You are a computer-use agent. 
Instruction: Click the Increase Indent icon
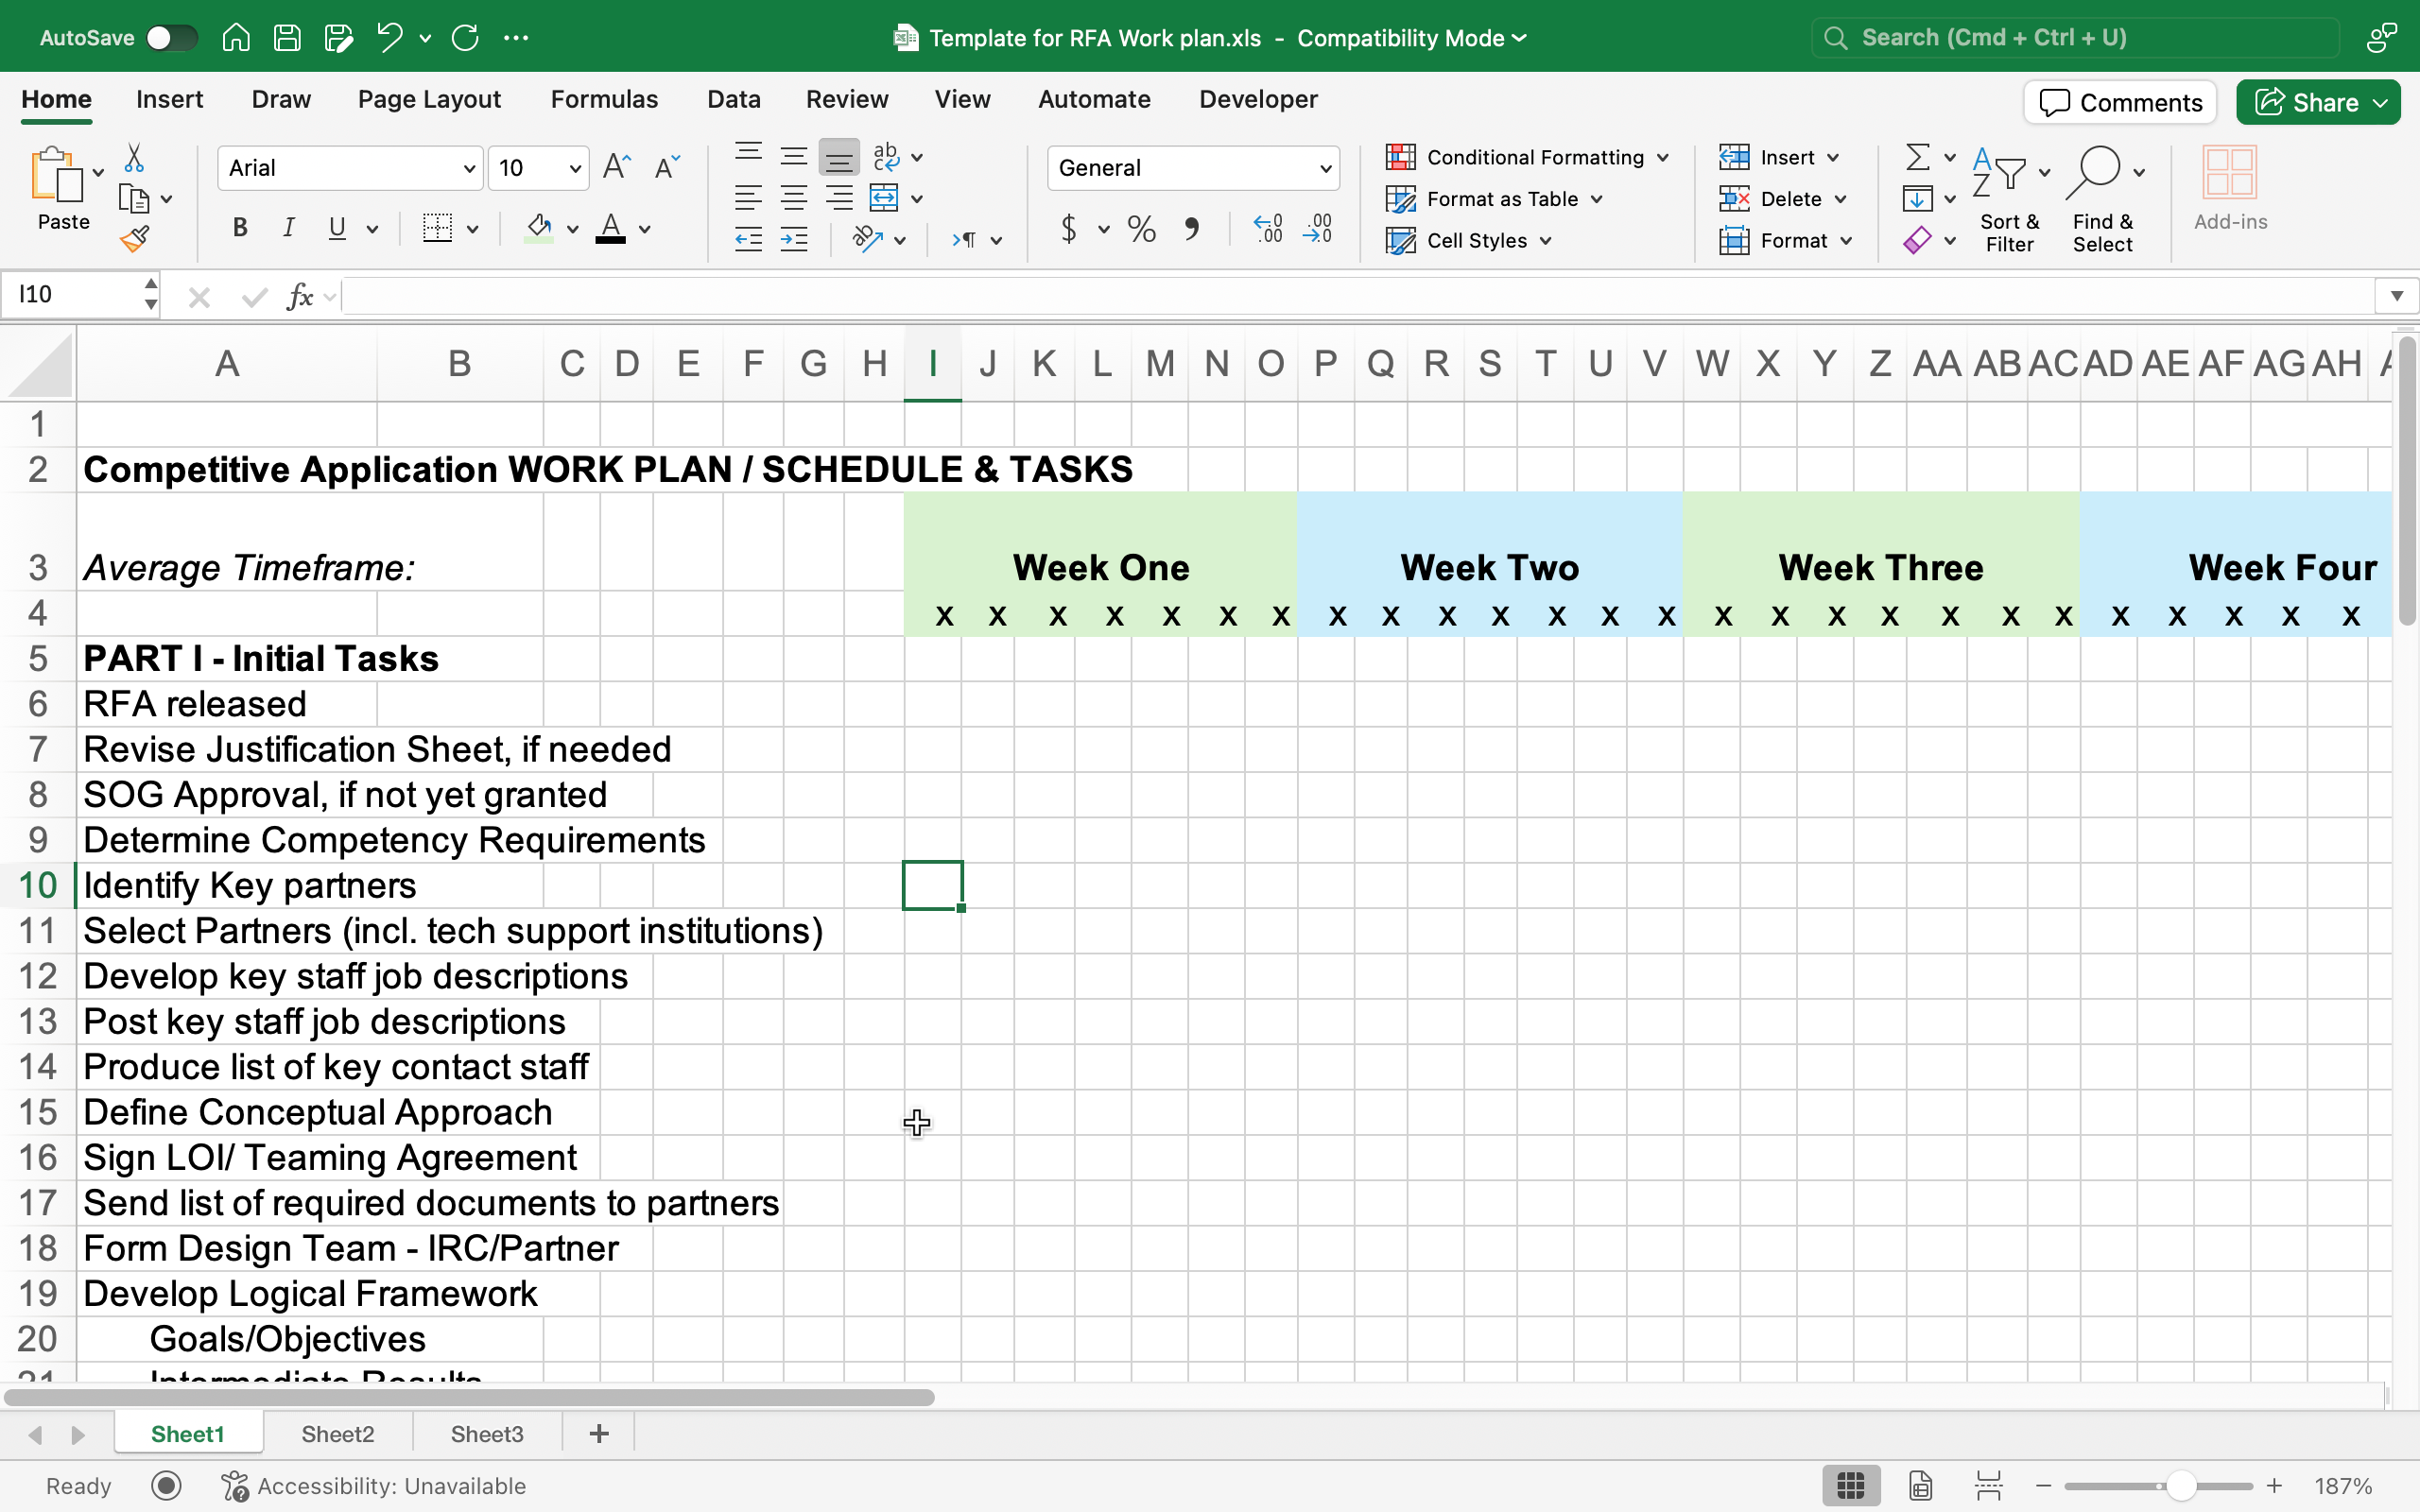click(x=794, y=239)
